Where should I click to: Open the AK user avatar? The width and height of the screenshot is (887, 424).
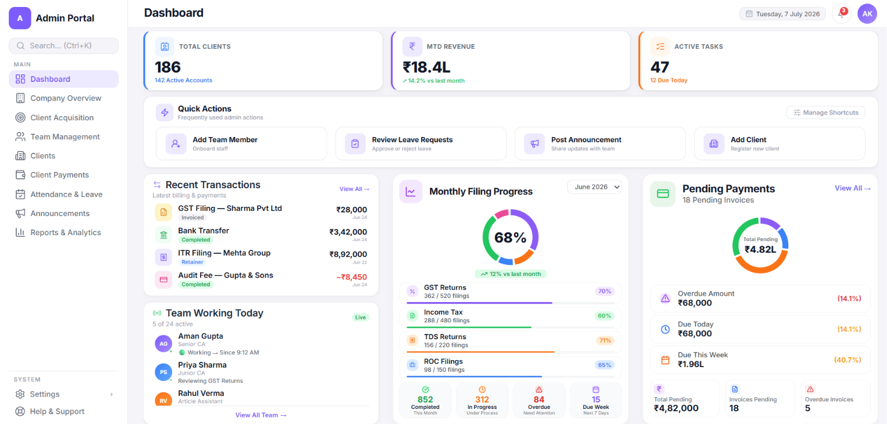pyautogui.click(x=867, y=14)
